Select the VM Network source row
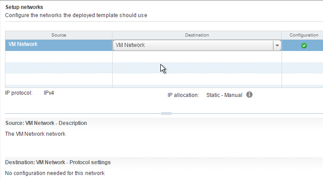The height and width of the screenshot is (180, 323). (x=59, y=45)
